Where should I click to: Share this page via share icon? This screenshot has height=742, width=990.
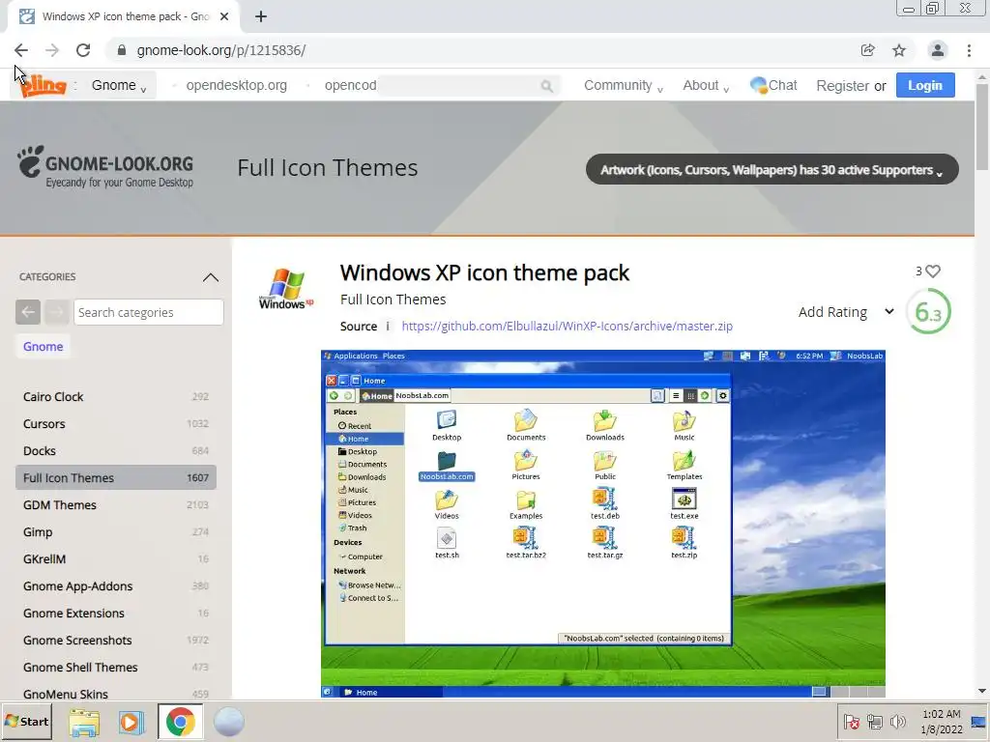click(x=867, y=50)
